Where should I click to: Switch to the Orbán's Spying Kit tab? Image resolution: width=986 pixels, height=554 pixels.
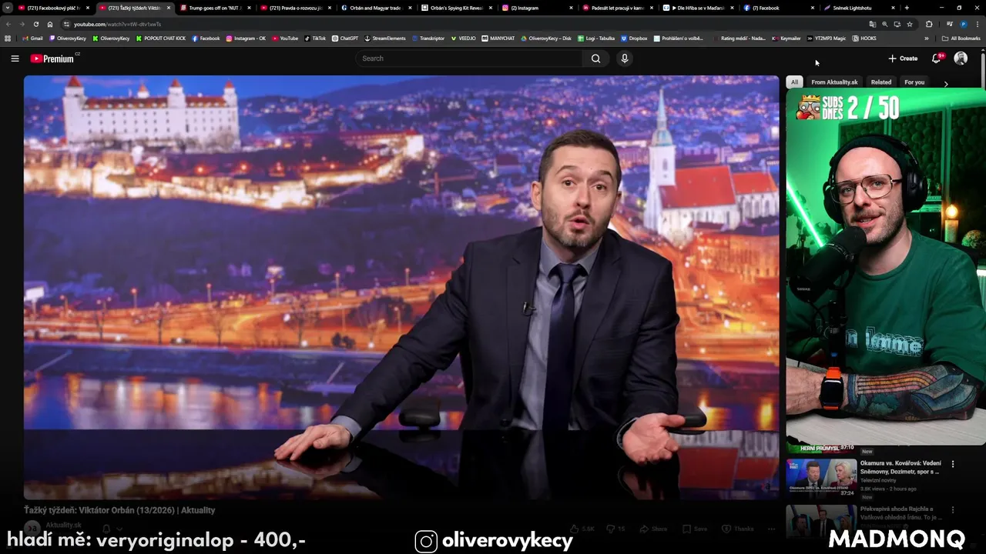click(x=456, y=8)
